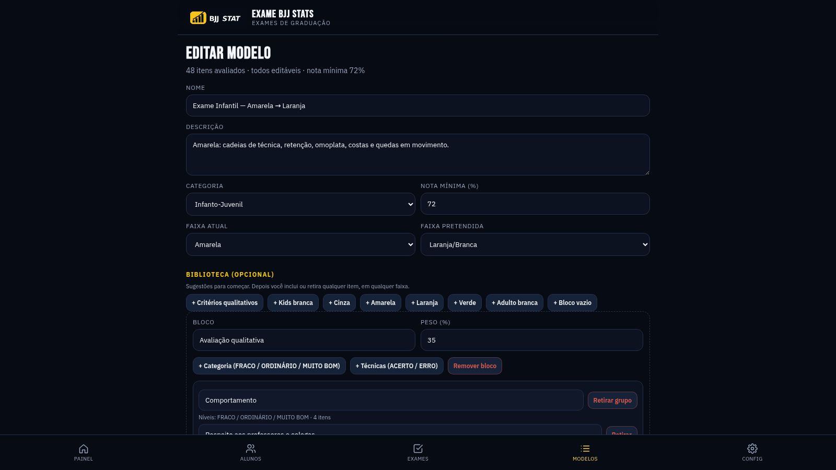Image resolution: width=836 pixels, height=470 pixels.
Task: Add Técnicas ACERTO/ERRO group
Action: coord(397,366)
